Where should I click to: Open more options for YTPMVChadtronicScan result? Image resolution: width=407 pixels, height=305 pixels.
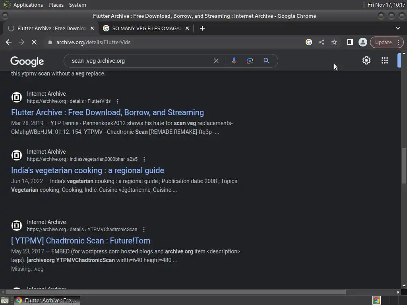[144, 230]
